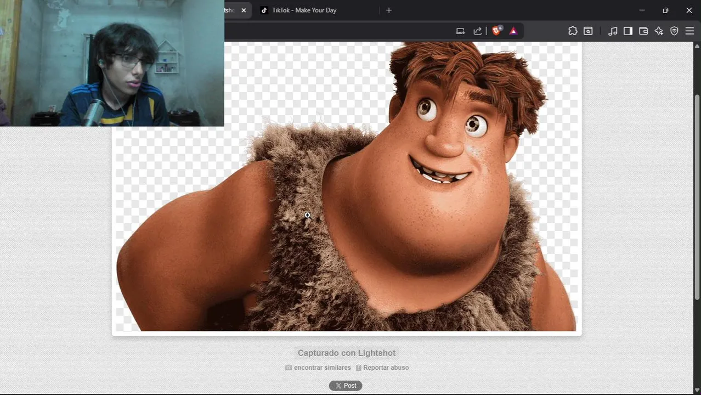Open Brave Rewards triangle icon
Image resolution: width=701 pixels, height=395 pixels.
pos(513,31)
